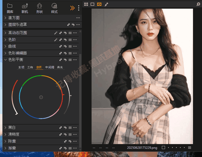Reset 高动态范围 adjustments
Screen dimensions: 202x157
tap(65, 33)
